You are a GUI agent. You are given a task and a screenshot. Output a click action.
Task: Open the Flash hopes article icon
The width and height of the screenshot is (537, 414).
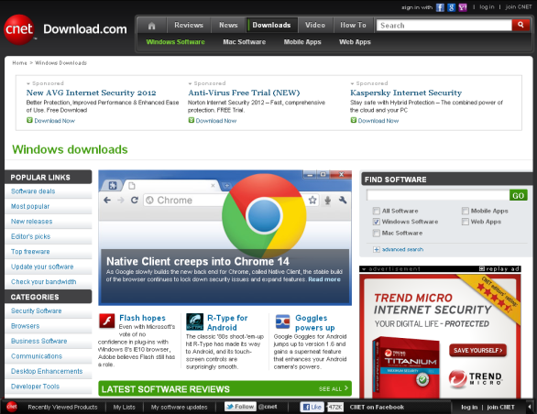[x=107, y=321]
